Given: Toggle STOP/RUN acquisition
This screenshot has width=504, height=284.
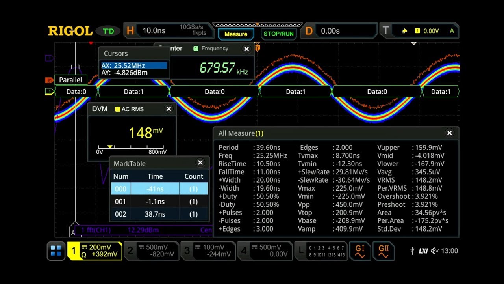Looking at the screenshot, I should pos(278,34).
